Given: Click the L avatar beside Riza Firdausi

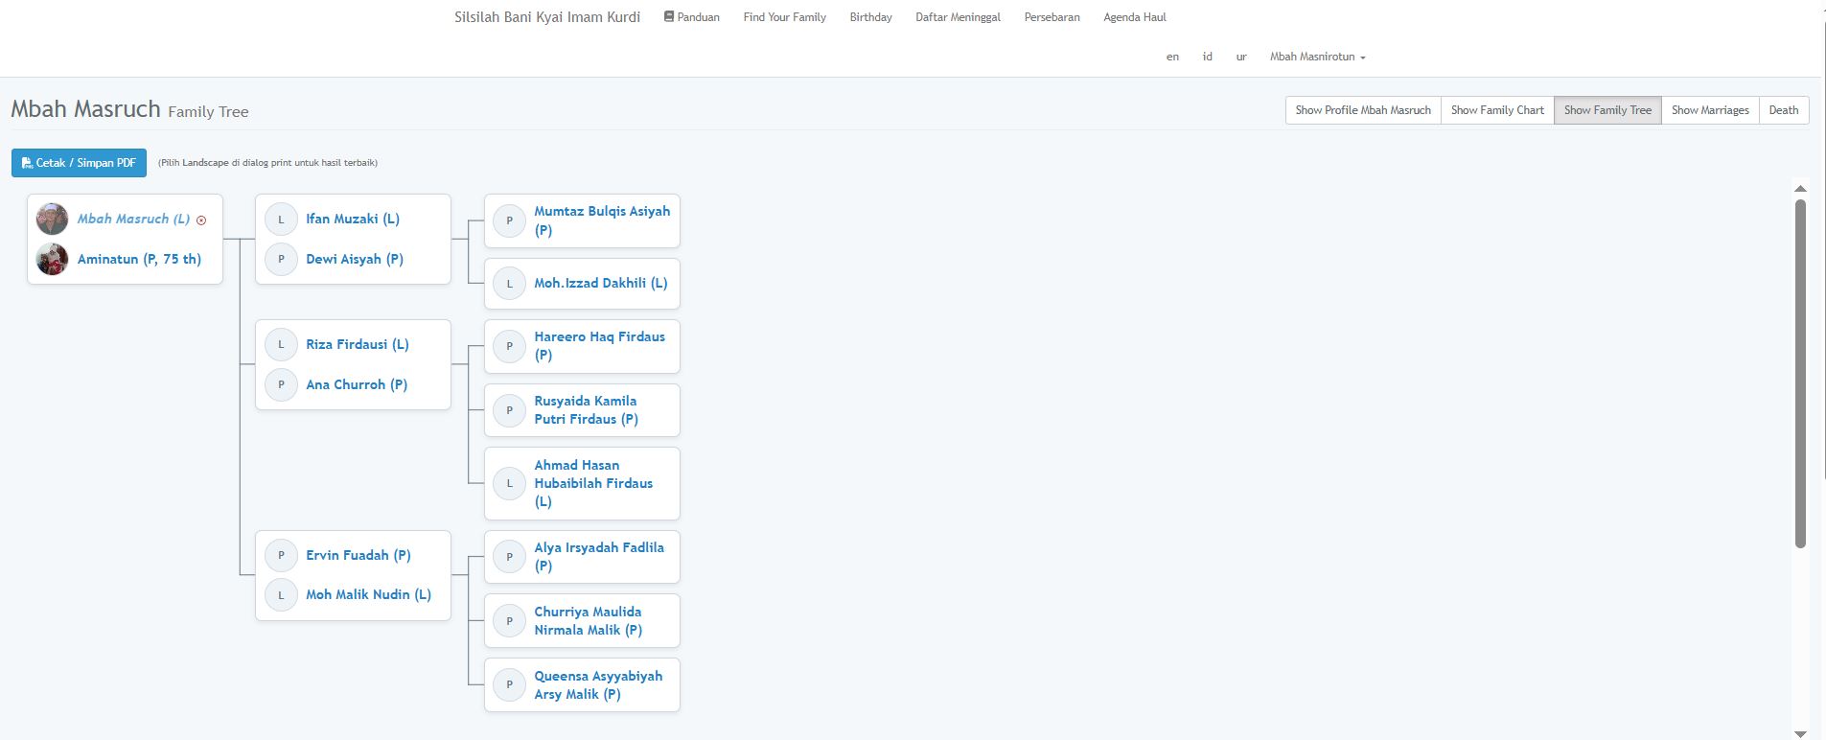Looking at the screenshot, I should click(281, 344).
